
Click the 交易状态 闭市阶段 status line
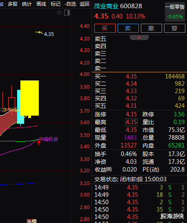coord(130,179)
